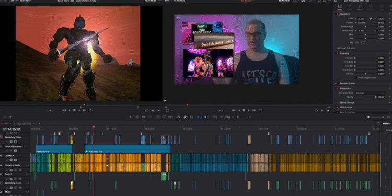The width and height of the screenshot is (392, 196).
Task: Click the Replace Clip toolbar icon
Action: pyautogui.click(x=170, y=117)
